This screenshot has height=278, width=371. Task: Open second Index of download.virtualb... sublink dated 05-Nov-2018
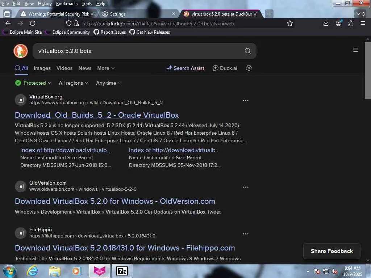coord(174,150)
